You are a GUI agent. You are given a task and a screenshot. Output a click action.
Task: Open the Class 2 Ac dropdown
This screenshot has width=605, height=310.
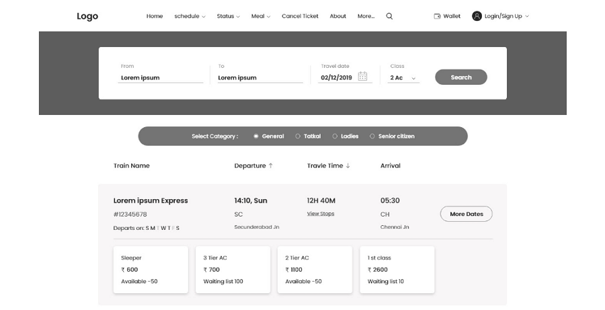click(x=403, y=78)
